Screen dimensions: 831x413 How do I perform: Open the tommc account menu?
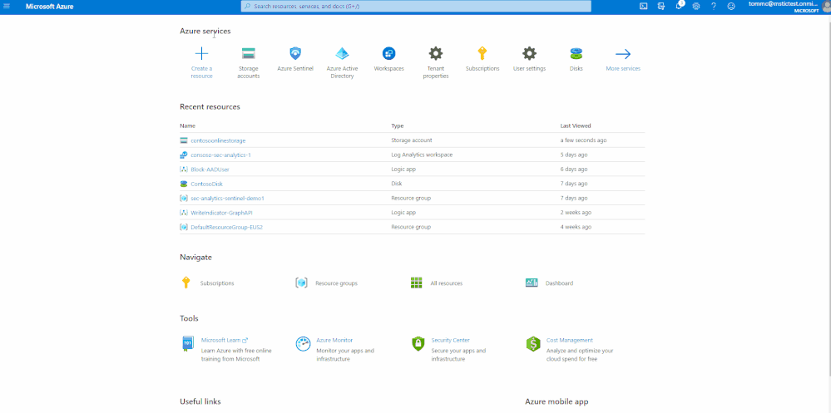789,7
